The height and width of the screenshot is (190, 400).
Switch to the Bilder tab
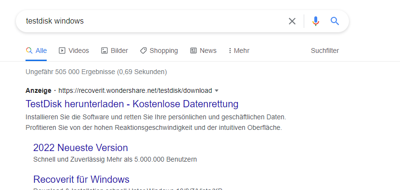[115, 51]
